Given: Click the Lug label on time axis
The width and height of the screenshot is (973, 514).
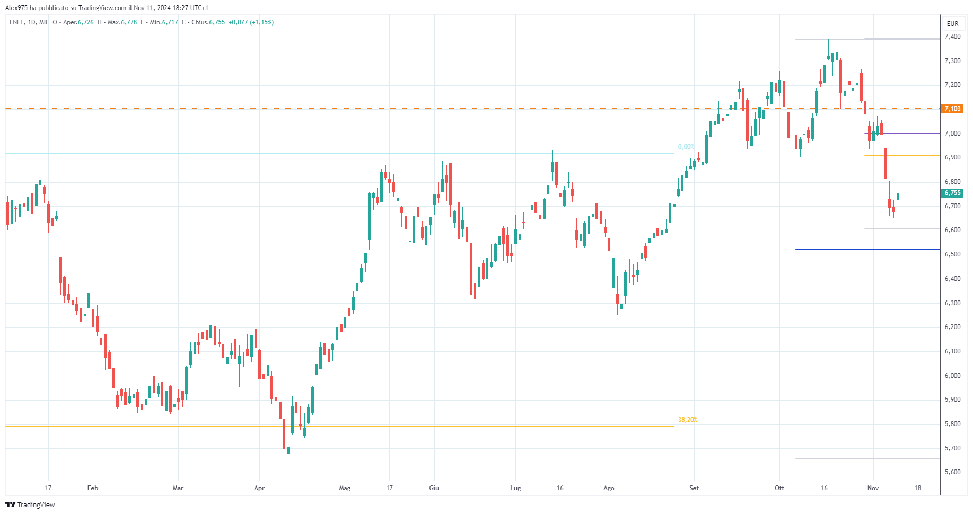Looking at the screenshot, I should click(x=515, y=488).
